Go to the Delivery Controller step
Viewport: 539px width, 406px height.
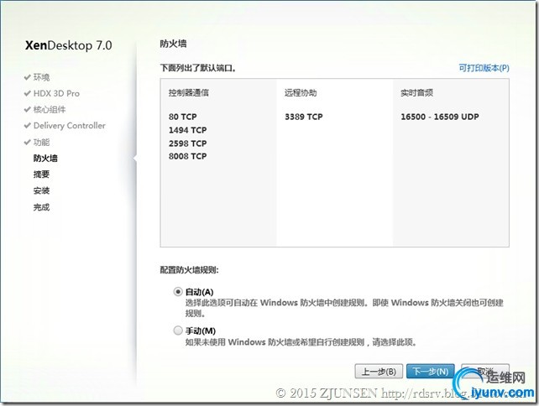pyautogui.click(x=70, y=126)
